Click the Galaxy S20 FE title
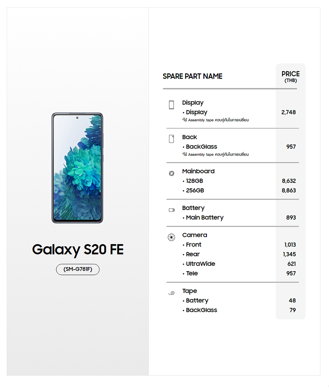329x389 pixels. pos(77,250)
